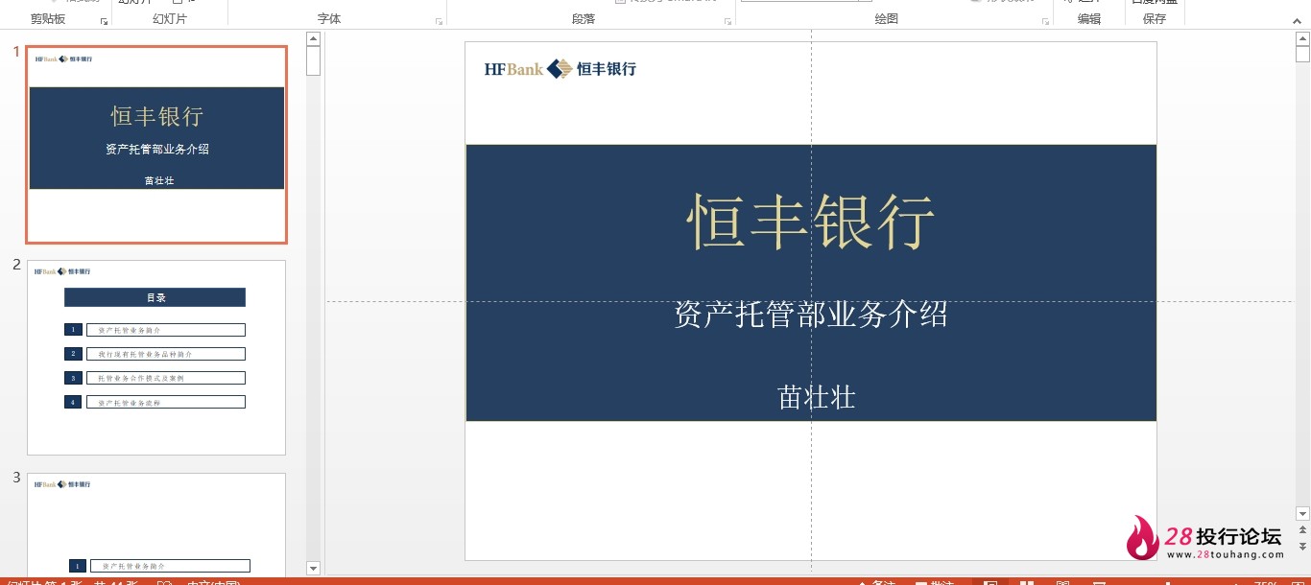Click the 剪贴板 group label
Viewport: 1311px width, 585px height.
click(48, 19)
